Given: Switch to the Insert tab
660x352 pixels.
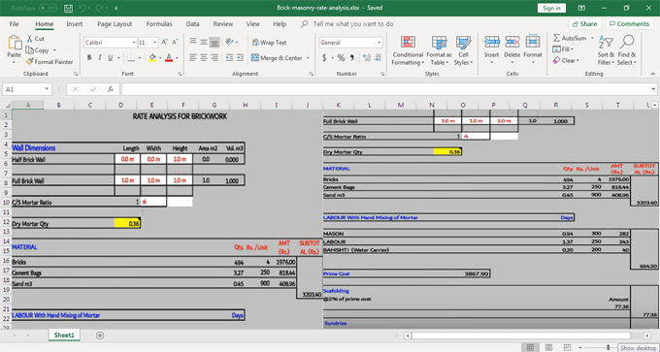Looking at the screenshot, I should (75, 24).
